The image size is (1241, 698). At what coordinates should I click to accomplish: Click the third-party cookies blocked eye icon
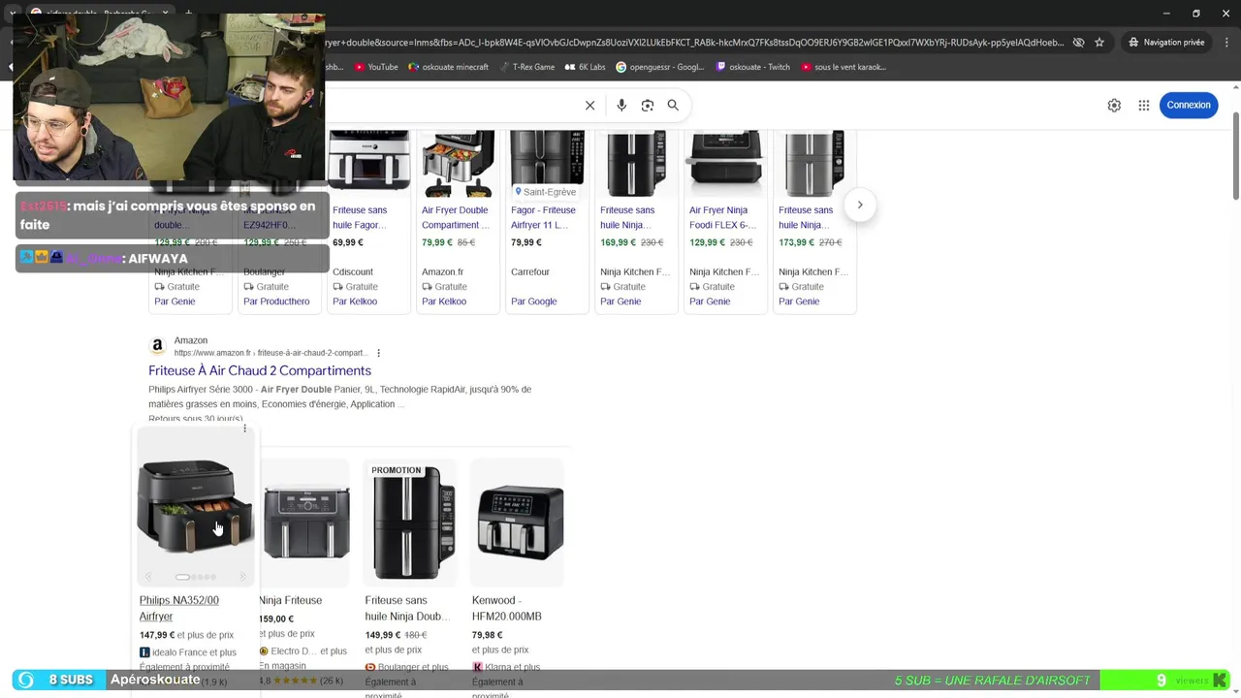1078,43
